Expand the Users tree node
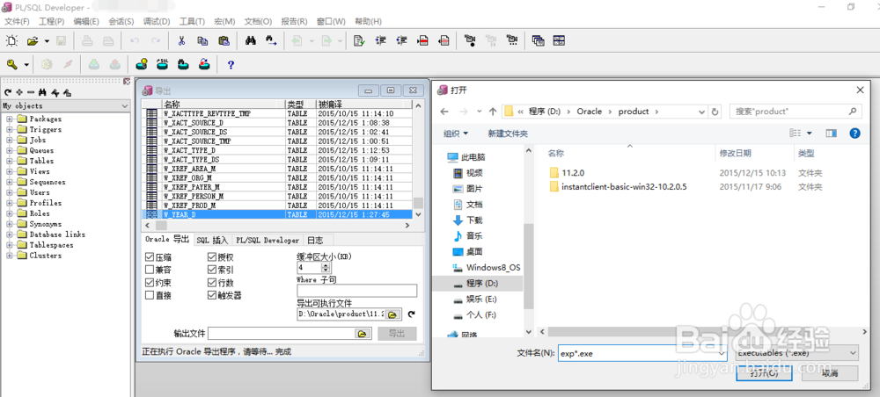This screenshot has width=880, height=397. (10, 192)
